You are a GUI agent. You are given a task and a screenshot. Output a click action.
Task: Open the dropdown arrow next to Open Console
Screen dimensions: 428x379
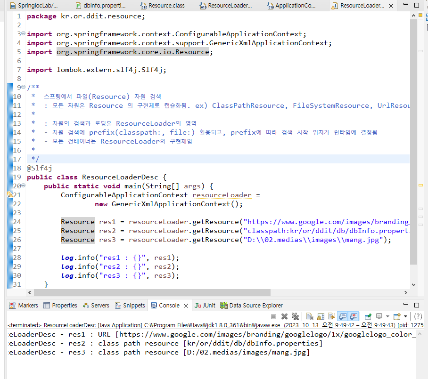(406, 316)
